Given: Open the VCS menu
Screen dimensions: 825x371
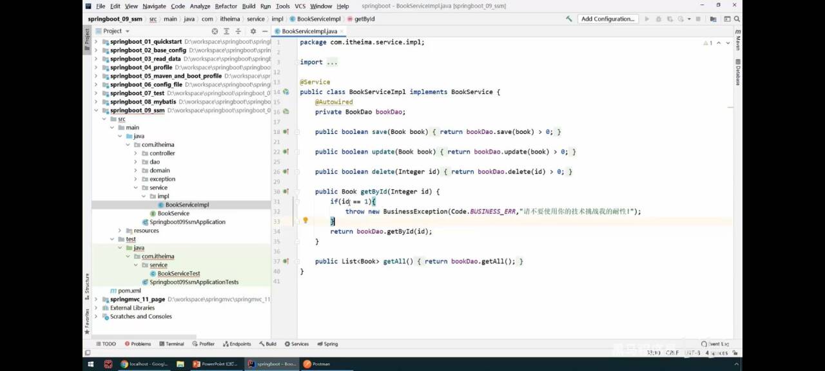Looking at the screenshot, I should point(300,6).
